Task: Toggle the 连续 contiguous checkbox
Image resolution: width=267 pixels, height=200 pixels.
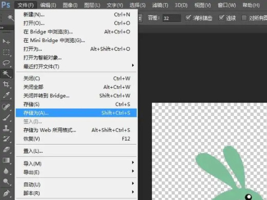Action: [221, 17]
